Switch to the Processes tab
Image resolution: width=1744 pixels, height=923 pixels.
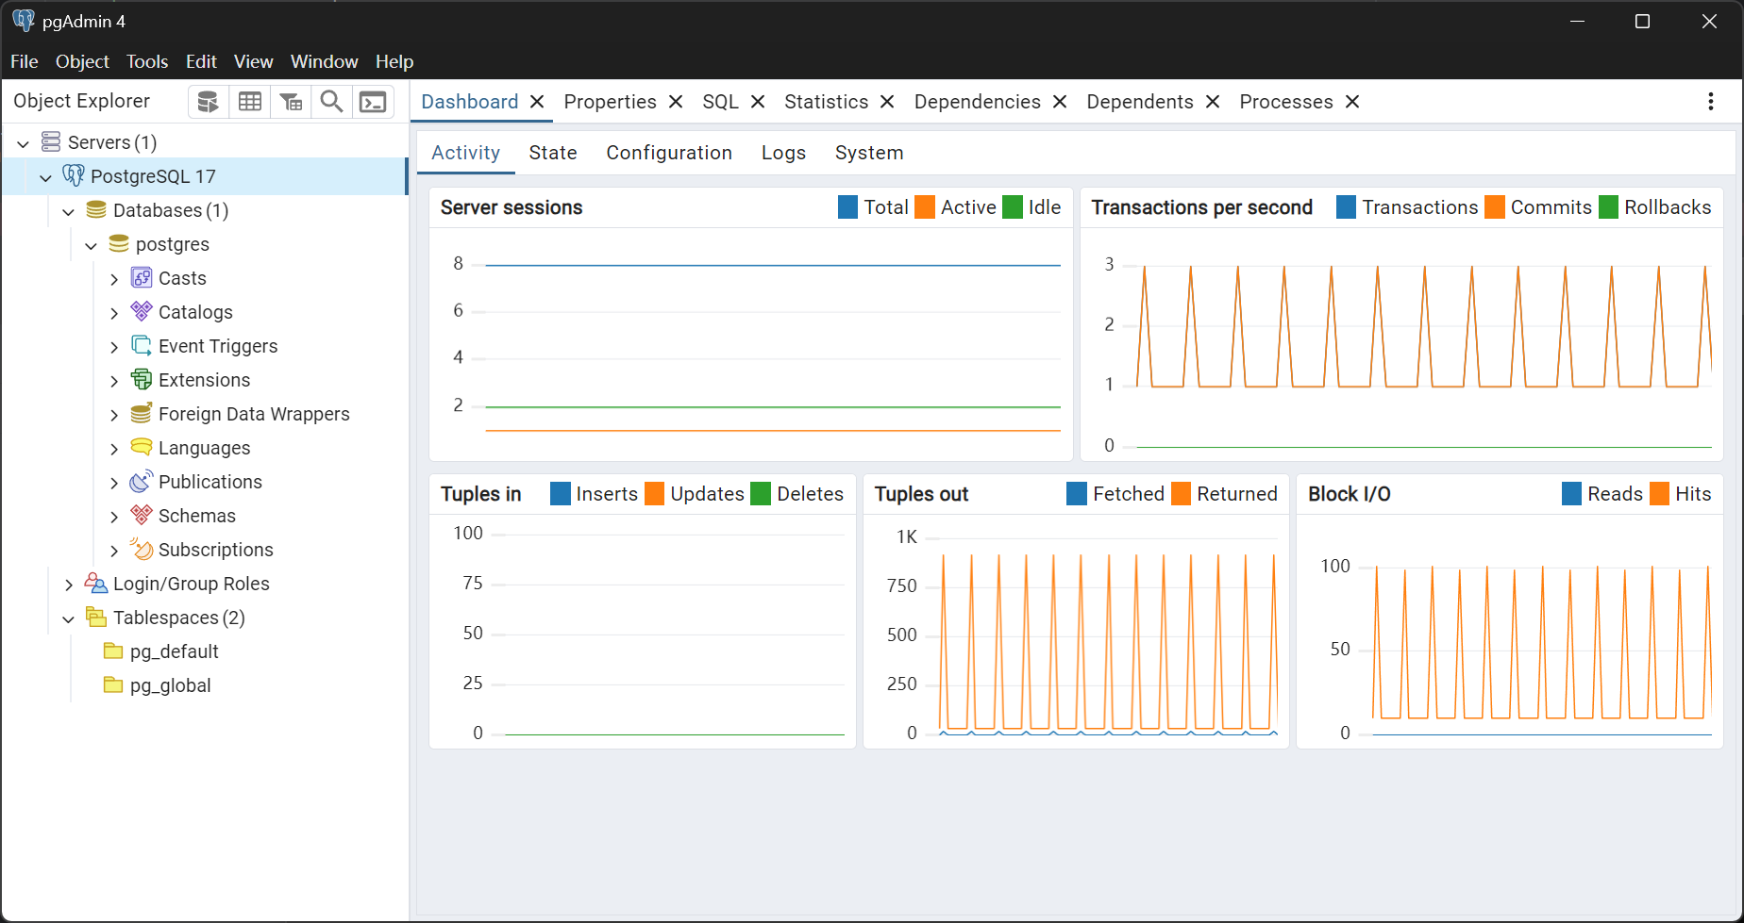point(1285,102)
